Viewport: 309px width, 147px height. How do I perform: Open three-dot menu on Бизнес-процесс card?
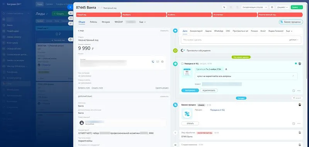pos(299,123)
